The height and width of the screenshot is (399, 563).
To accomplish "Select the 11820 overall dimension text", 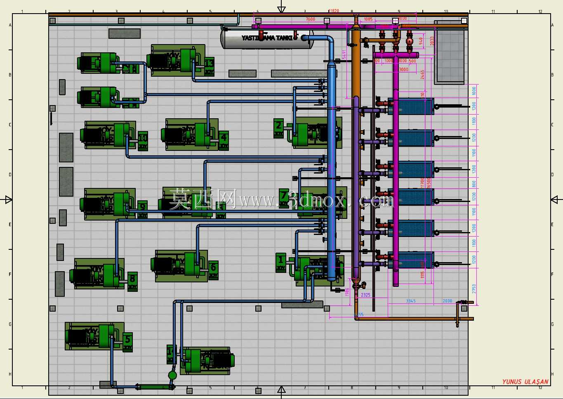I will pos(334,11).
